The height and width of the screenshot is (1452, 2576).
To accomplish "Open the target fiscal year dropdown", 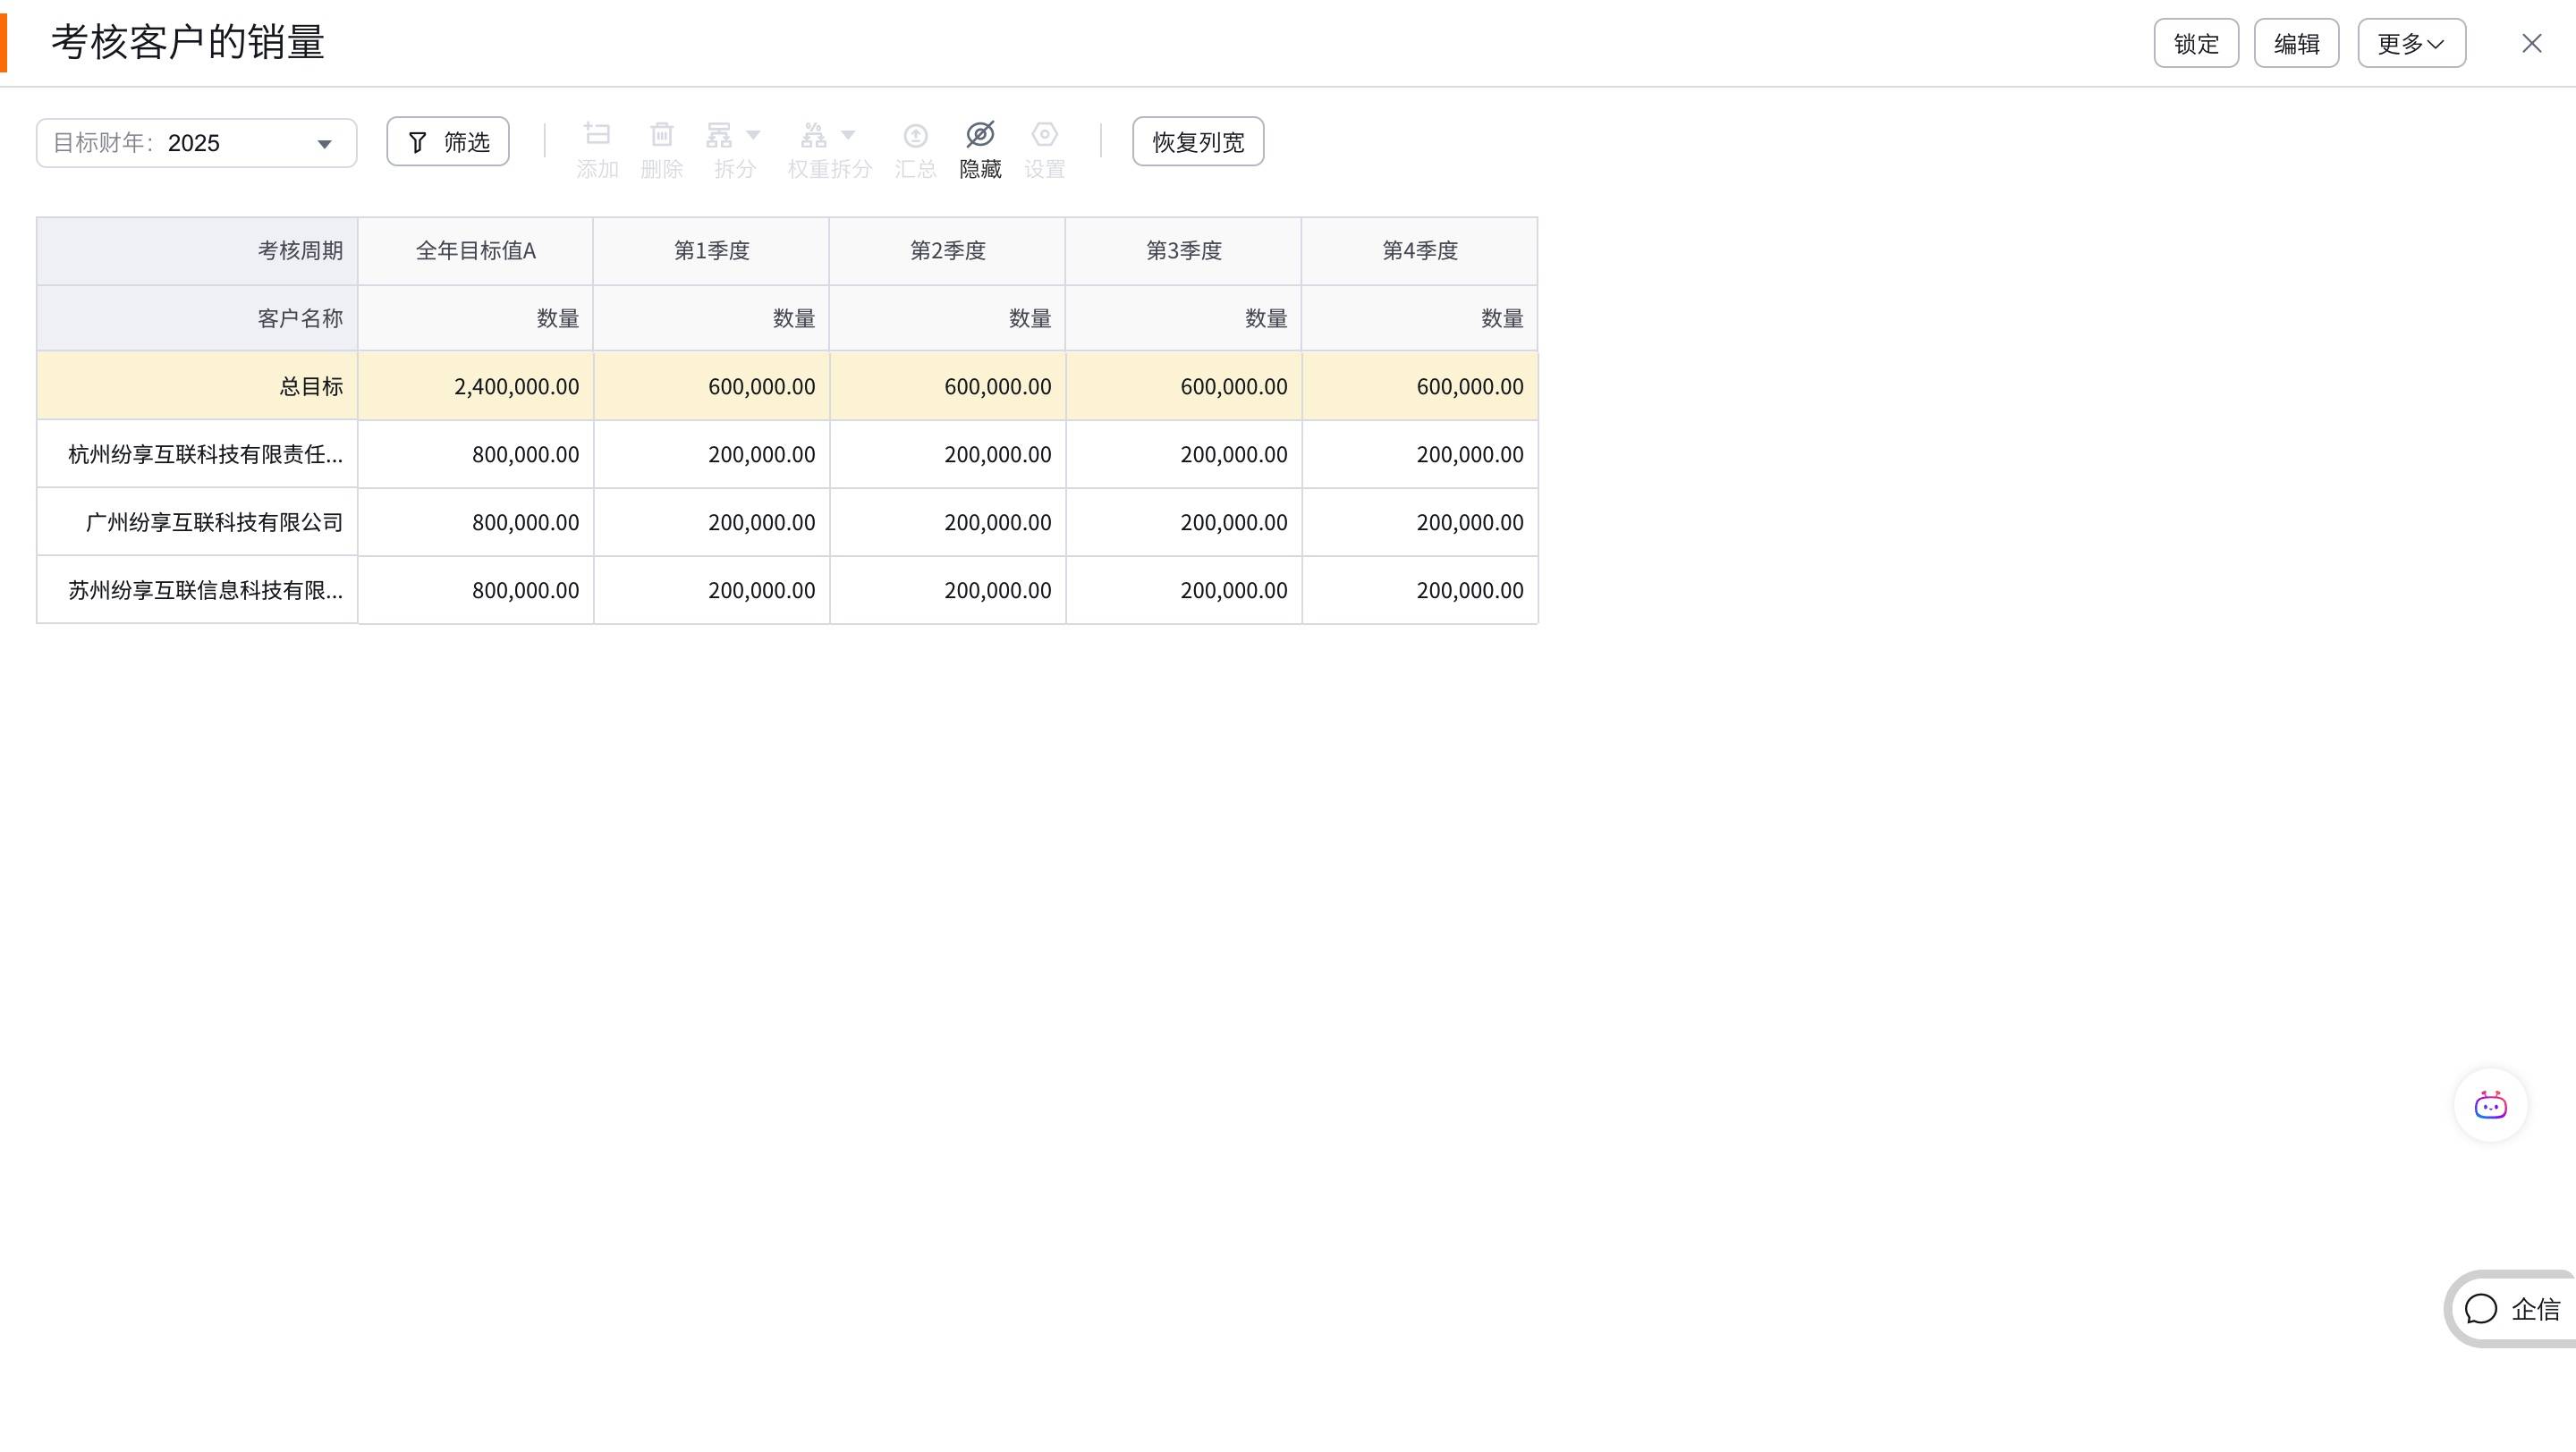I will (197, 143).
